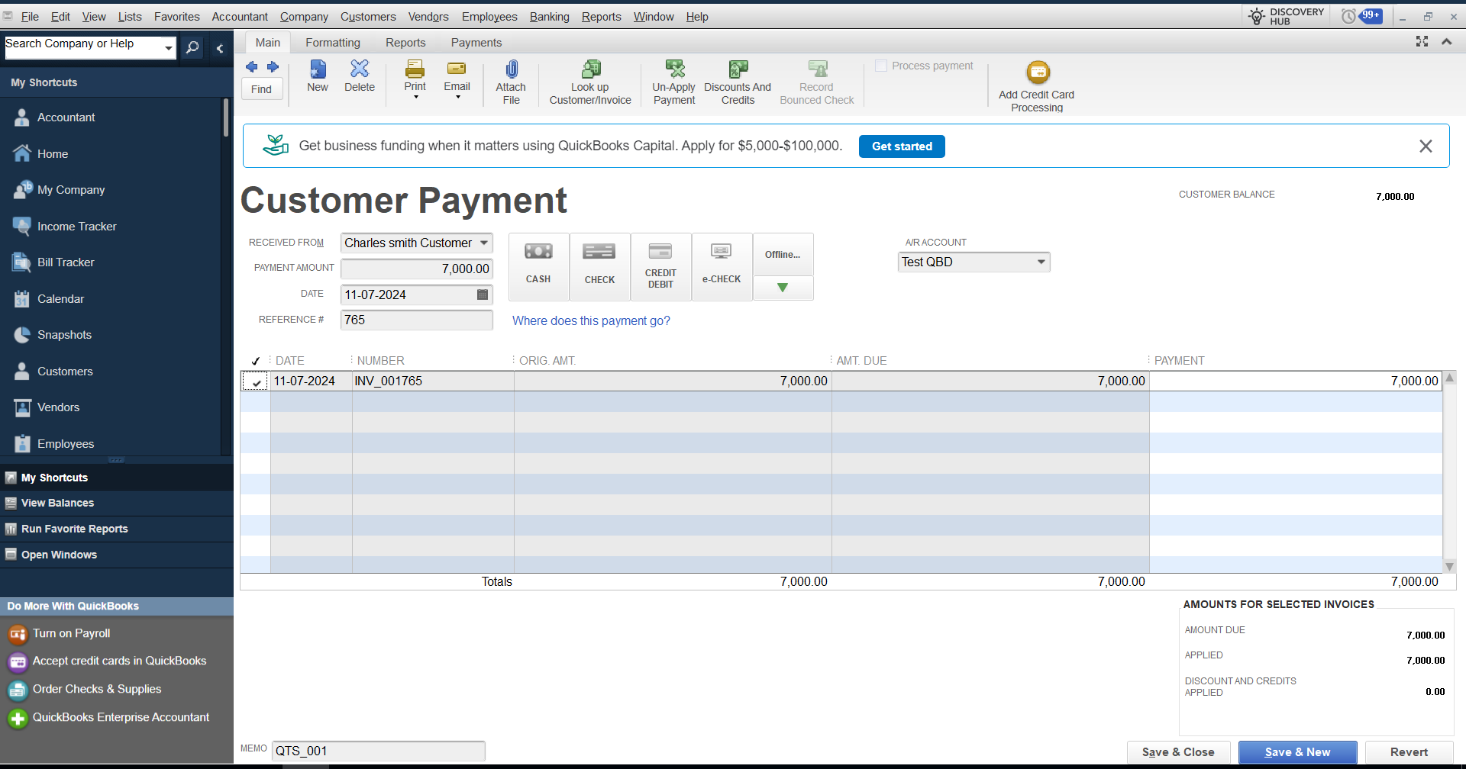This screenshot has width=1466, height=769.
Task: Enable the Process payment checkbox
Action: tap(881, 66)
